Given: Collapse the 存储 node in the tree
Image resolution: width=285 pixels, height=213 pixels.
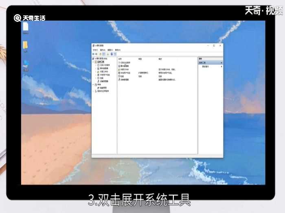Looking at the screenshot, I should click(93, 84).
